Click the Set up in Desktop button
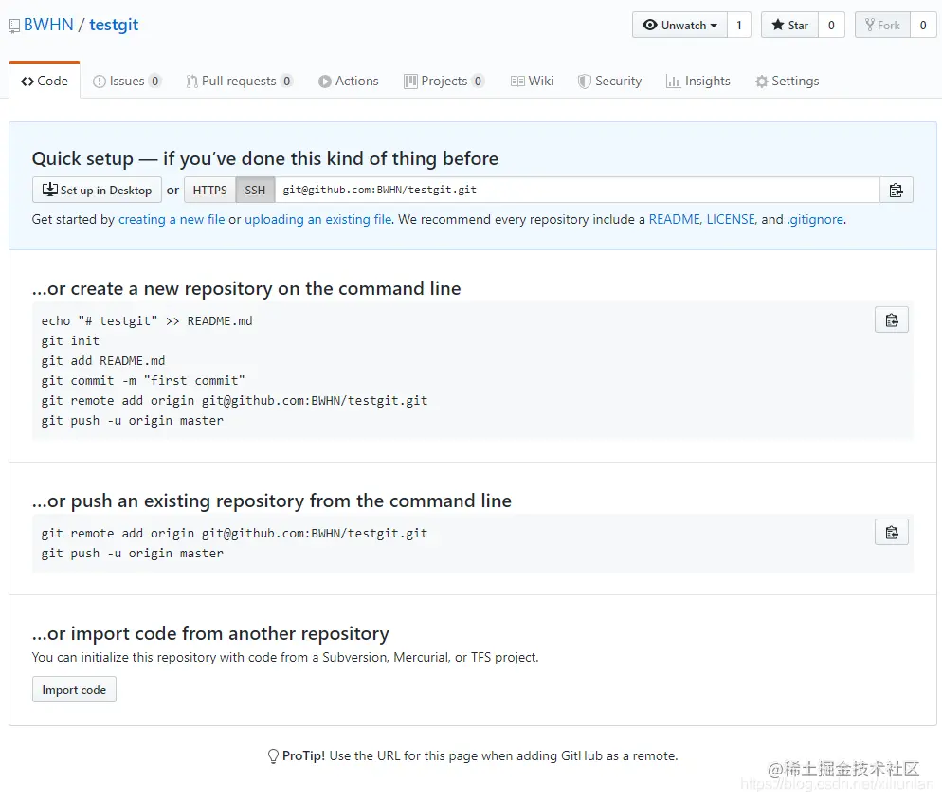The height and width of the screenshot is (801, 942). click(x=97, y=191)
